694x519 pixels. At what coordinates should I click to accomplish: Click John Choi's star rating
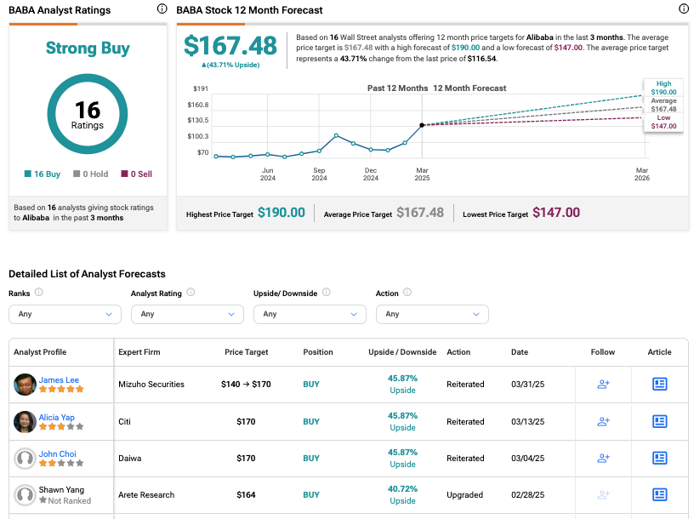(x=61, y=463)
